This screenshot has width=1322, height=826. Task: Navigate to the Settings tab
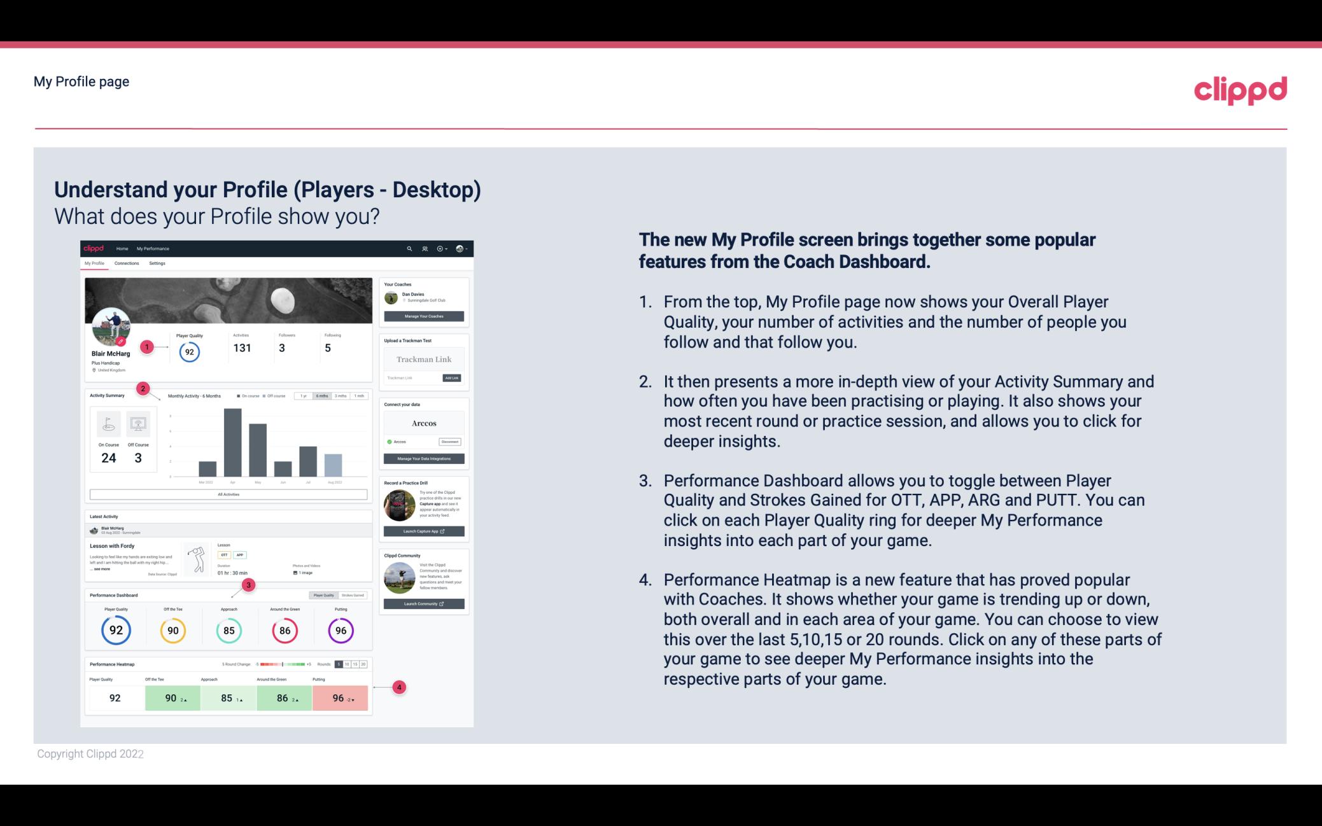155,265
